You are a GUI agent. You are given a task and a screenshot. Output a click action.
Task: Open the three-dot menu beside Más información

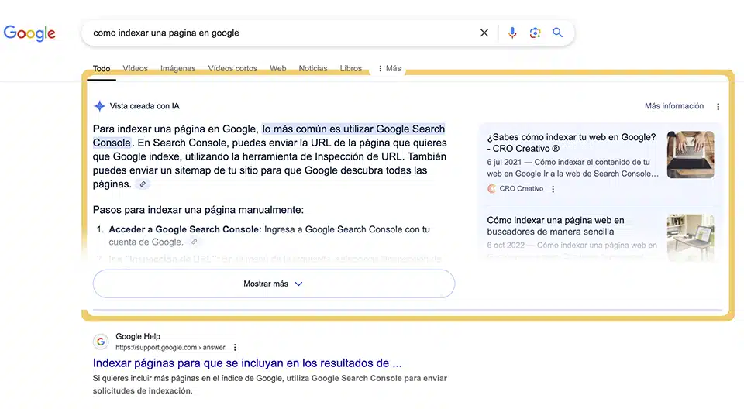(x=718, y=107)
